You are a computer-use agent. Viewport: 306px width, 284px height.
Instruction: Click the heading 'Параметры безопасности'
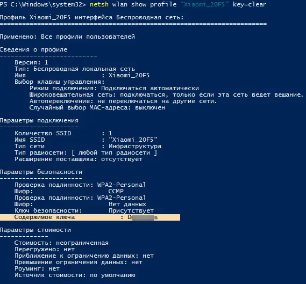41,172
